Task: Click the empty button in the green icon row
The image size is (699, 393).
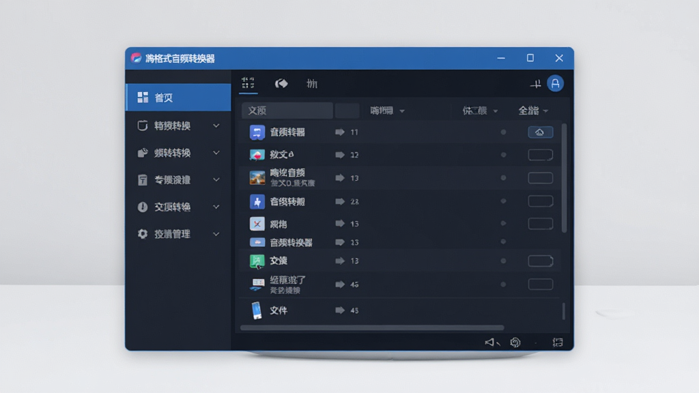Action: click(541, 261)
